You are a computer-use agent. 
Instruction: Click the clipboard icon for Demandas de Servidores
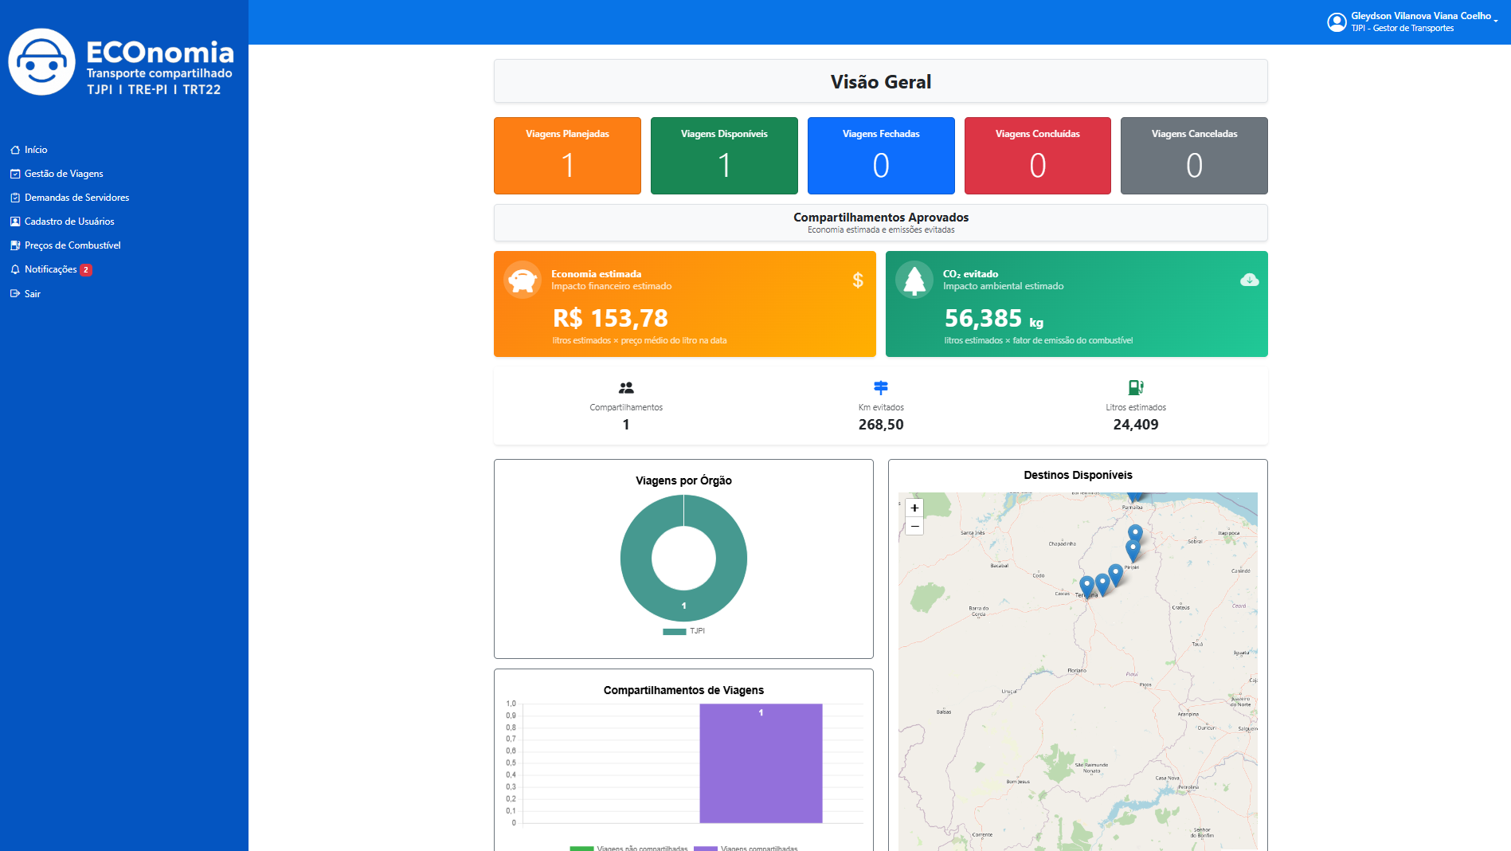coord(15,198)
